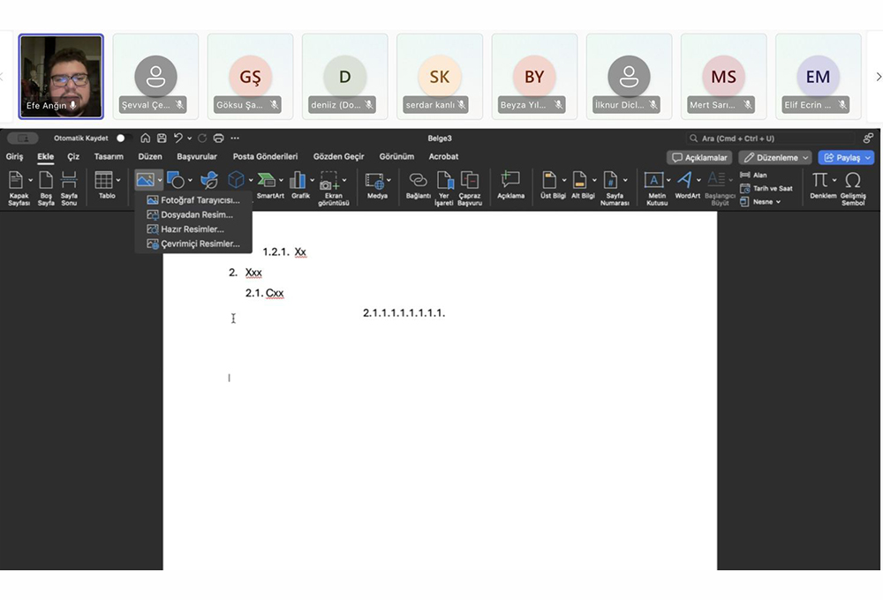
Task: Open the Nesne object dropdown
Action: coord(761,201)
